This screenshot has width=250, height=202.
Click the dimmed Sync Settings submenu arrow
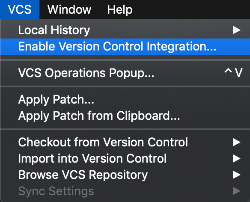[x=236, y=191]
